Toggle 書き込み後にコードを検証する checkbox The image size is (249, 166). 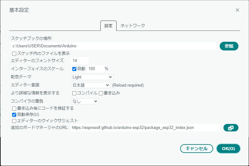[x=14, y=109]
